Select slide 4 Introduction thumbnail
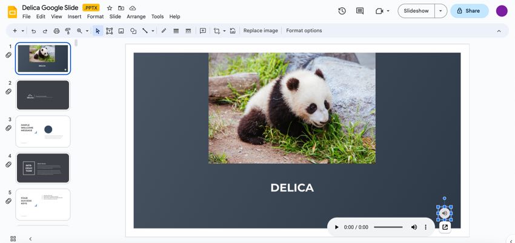Screen dimensions: 515x243 point(42,168)
